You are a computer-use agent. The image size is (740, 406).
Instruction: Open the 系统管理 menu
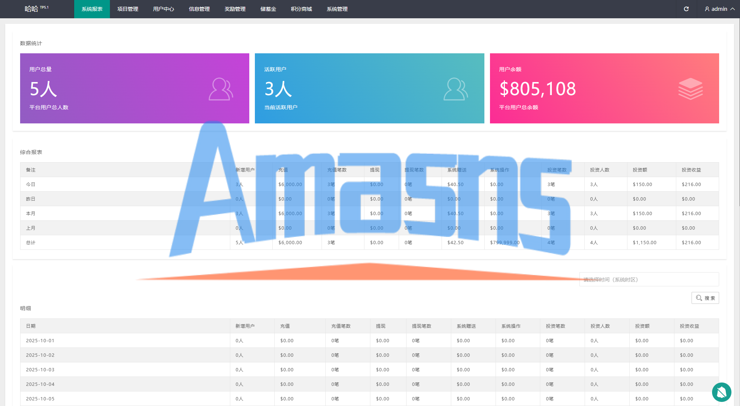pos(337,9)
